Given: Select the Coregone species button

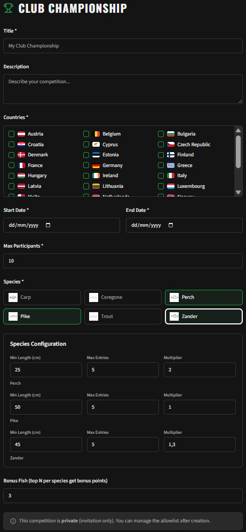Looking at the screenshot, I should click(x=123, y=298).
